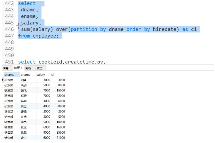Click 'ename,' on line 444

pyautogui.click(x=30, y=16)
